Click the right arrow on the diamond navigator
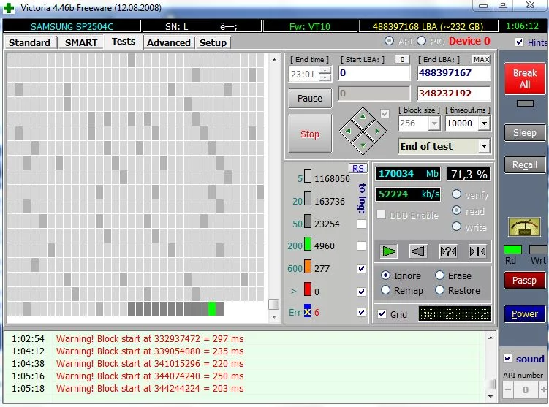 pos(377,132)
